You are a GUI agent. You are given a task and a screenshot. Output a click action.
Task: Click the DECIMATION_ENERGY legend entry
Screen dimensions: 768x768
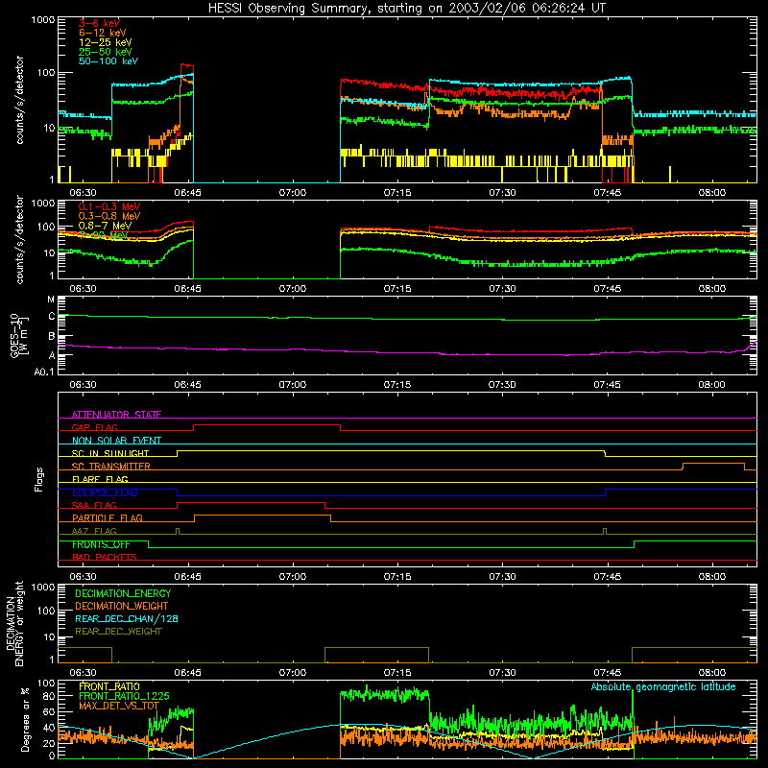tap(123, 593)
